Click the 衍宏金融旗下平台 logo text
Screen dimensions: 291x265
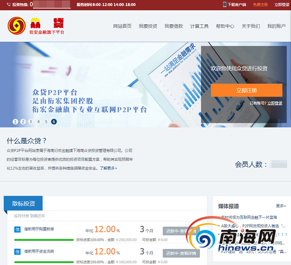point(47,32)
